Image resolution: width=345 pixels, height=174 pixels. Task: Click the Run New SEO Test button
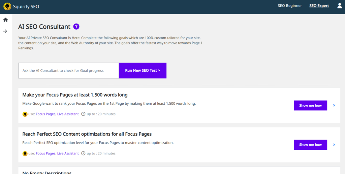[143, 71]
